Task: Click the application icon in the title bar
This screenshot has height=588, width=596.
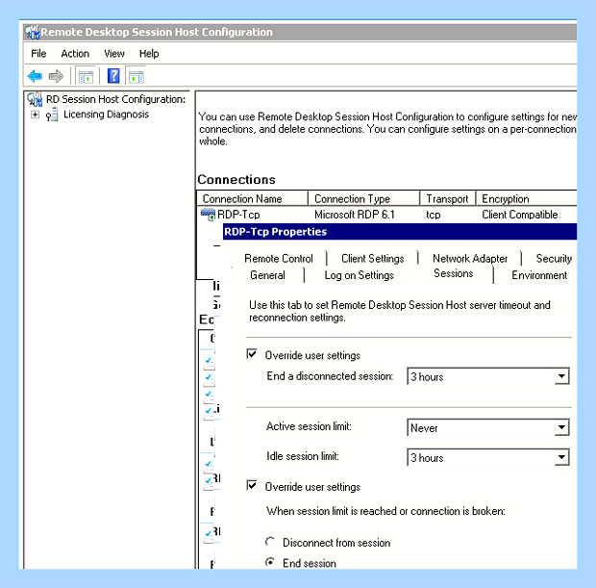Action: click(x=33, y=32)
